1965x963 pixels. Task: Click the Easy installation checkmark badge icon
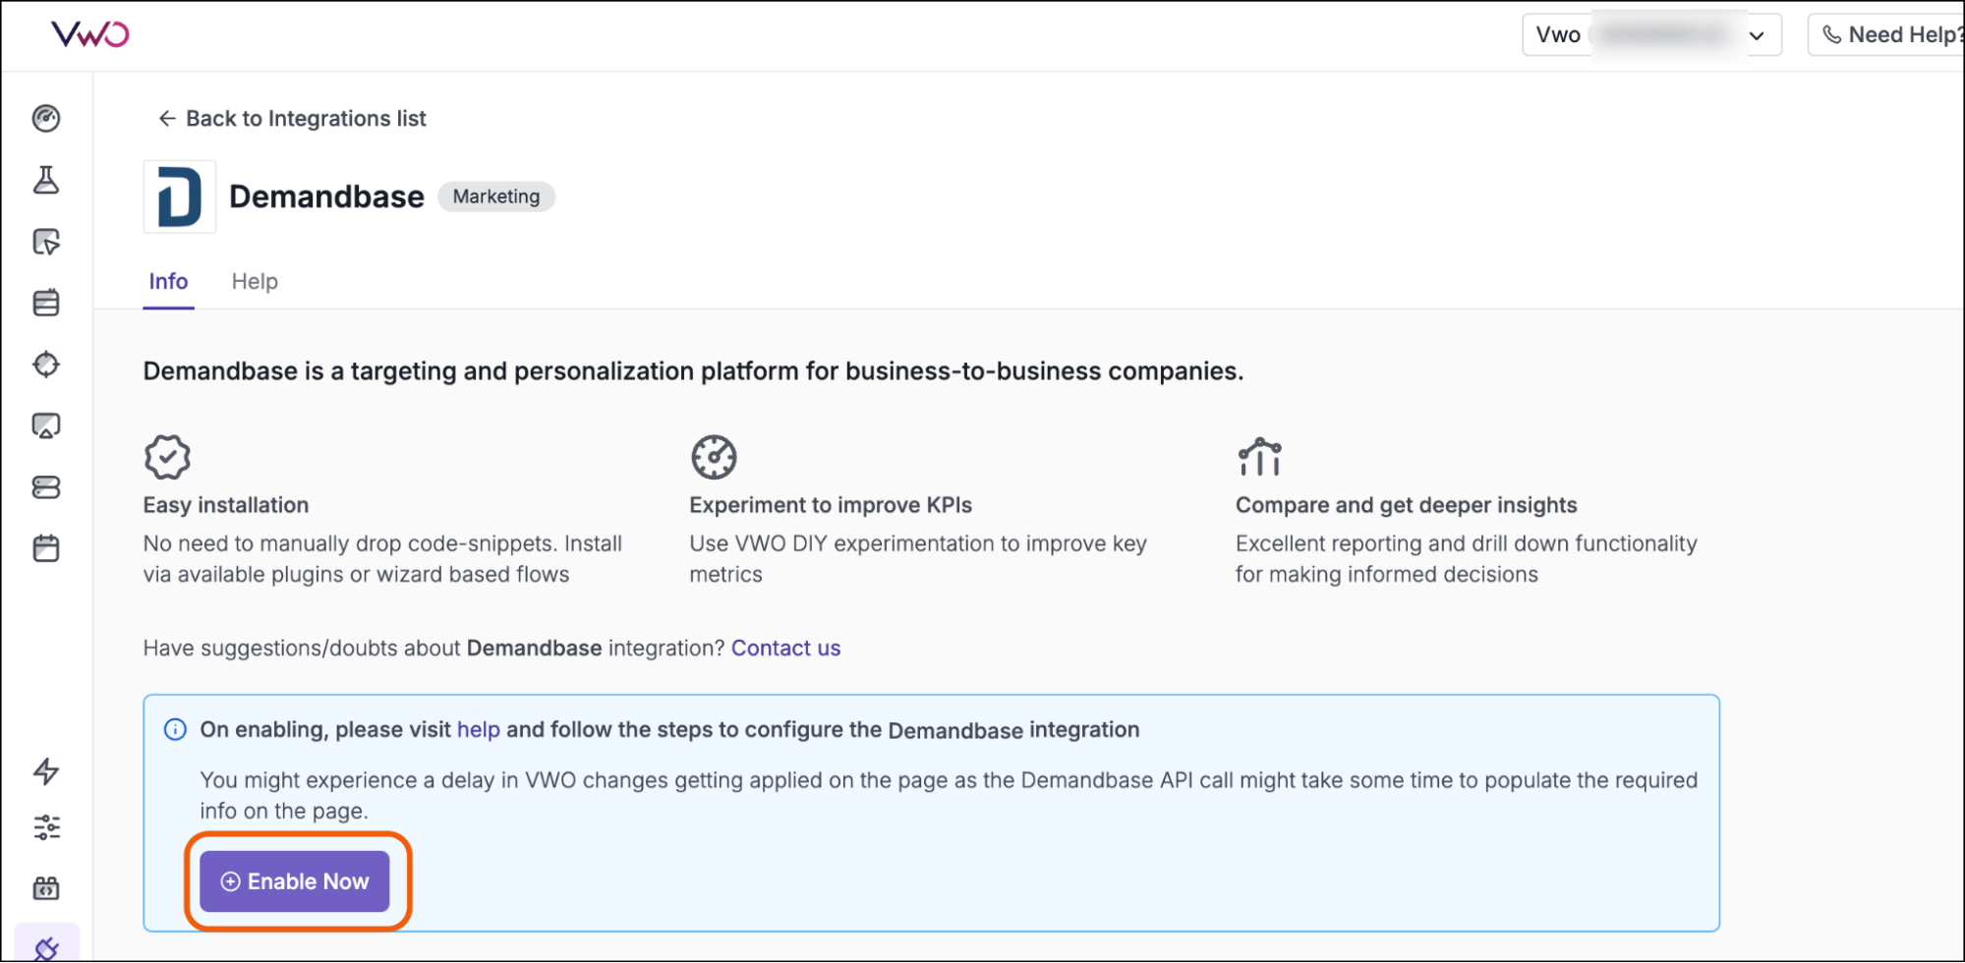click(x=167, y=457)
